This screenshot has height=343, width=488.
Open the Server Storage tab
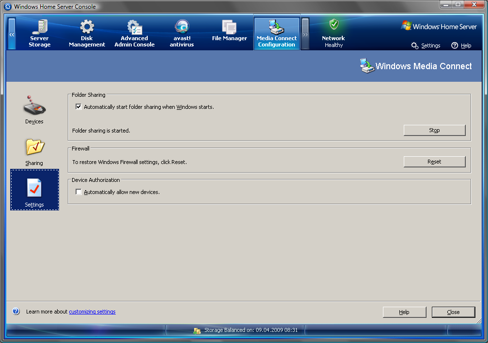(40, 33)
